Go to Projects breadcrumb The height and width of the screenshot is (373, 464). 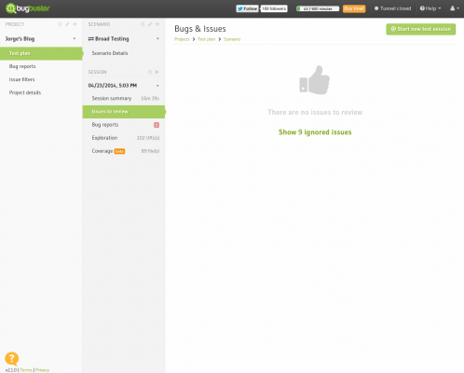(x=182, y=39)
